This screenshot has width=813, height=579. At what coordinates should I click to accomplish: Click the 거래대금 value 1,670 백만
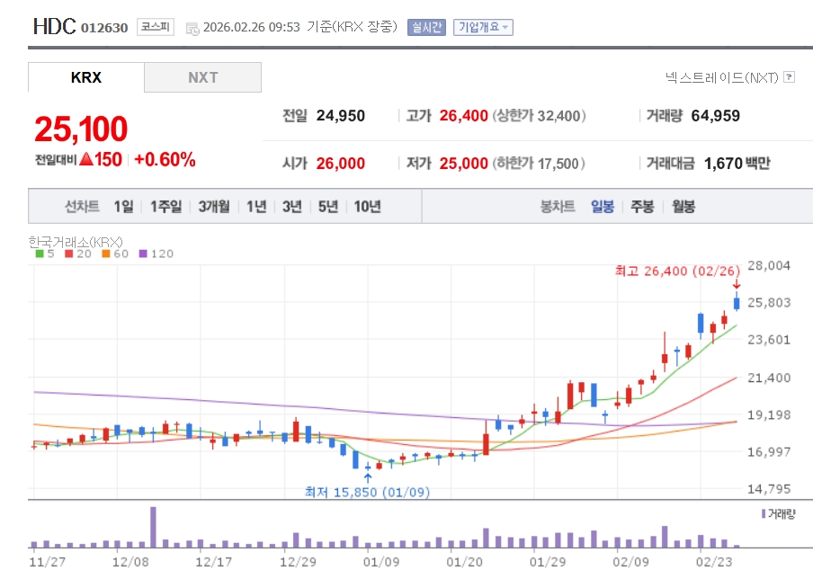pyautogui.click(x=737, y=164)
